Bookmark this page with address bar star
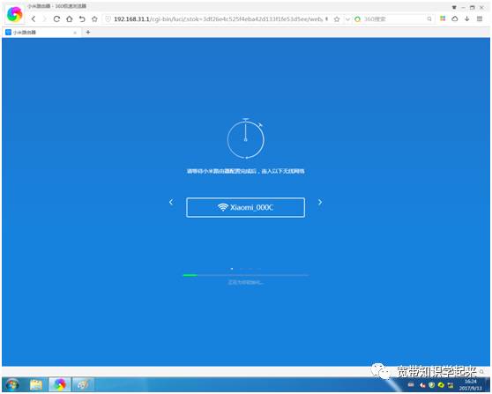This screenshot has height=394, width=492. click(337, 19)
